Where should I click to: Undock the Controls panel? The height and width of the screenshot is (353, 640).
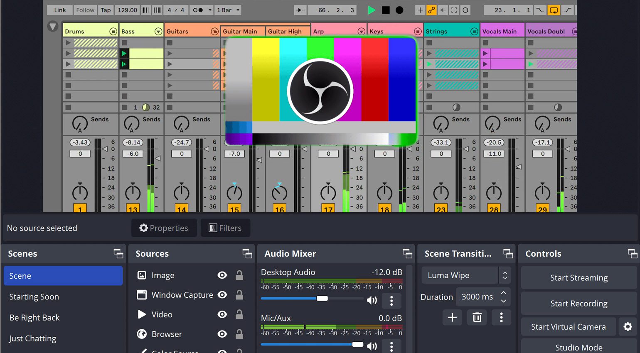click(633, 253)
